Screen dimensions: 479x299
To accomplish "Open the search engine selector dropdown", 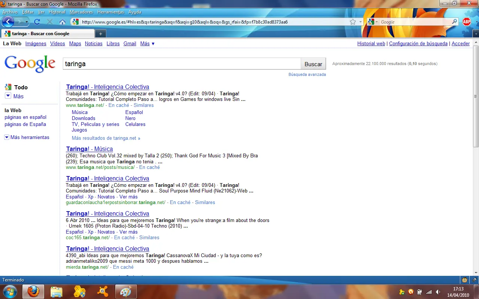I will point(373,22).
